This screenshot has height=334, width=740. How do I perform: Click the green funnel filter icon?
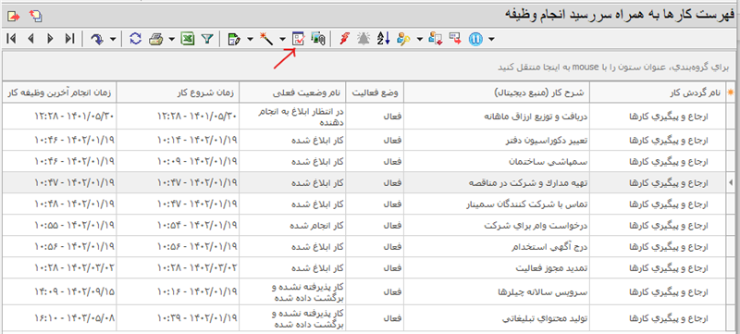(x=207, y=39)
